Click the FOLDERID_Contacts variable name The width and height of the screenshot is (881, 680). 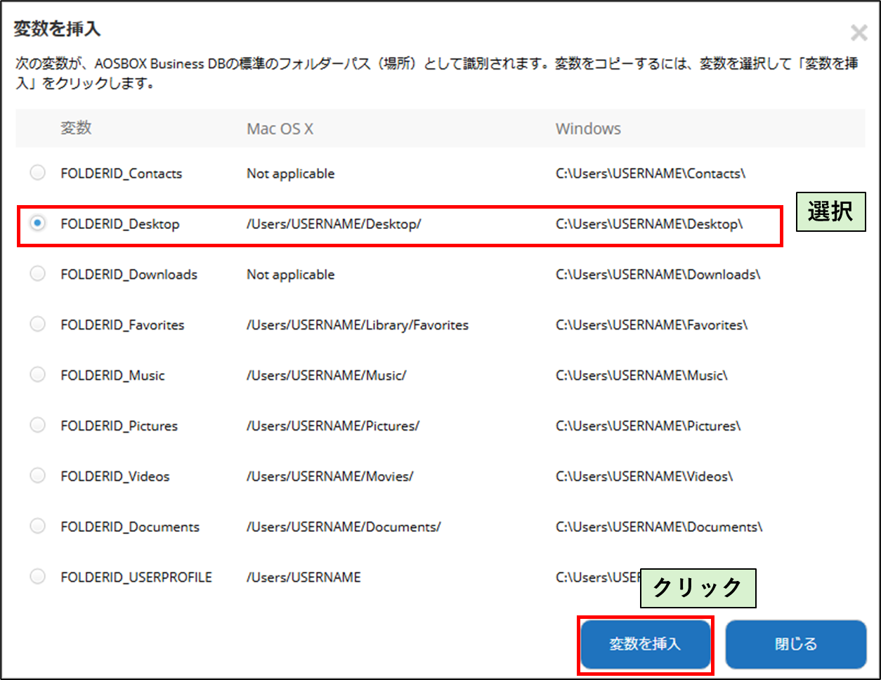click(122, 174)
